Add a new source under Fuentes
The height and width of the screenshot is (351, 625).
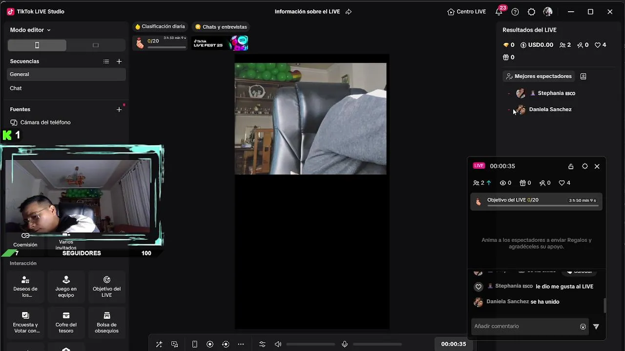[x=119, y=110]
